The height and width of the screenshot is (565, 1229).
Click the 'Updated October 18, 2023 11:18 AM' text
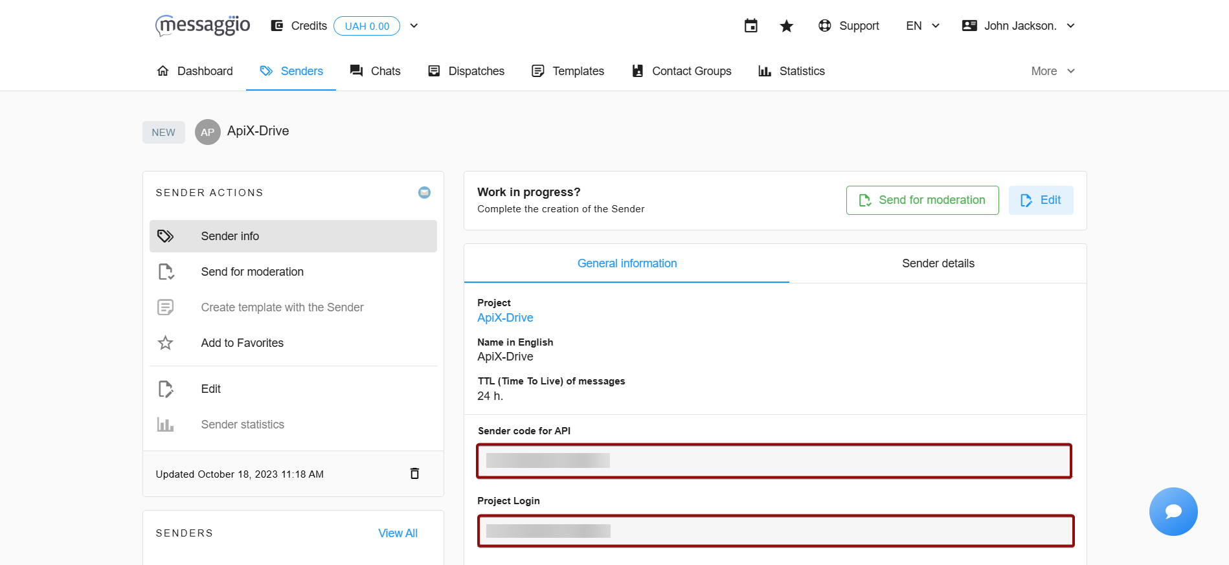240,474
